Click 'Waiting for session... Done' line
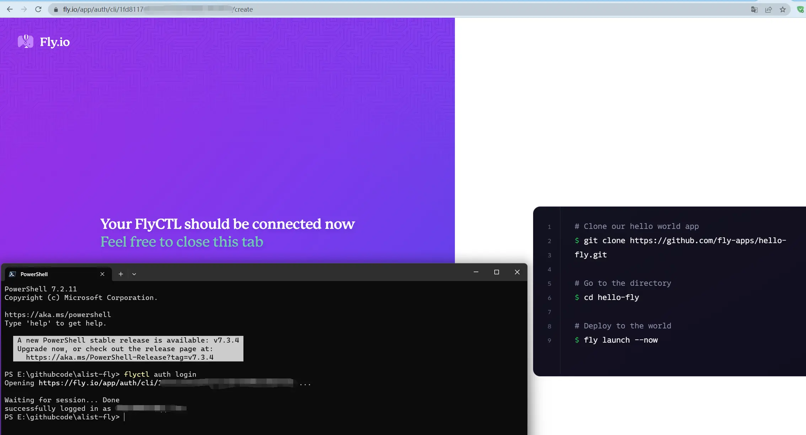Image resolution: width=806 pixels, height=435 pixels. (62, 400)
